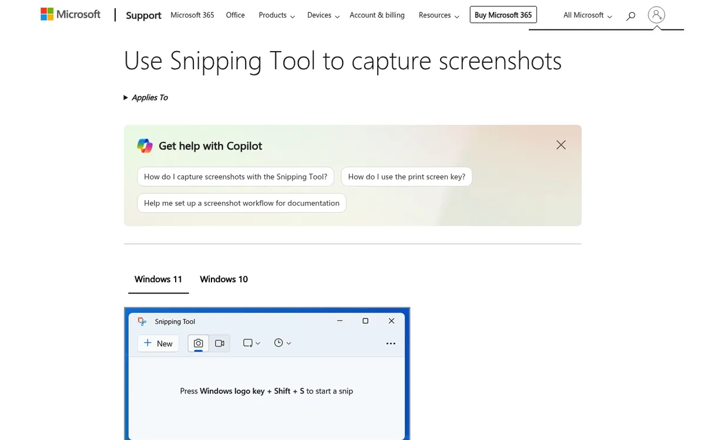Go to the Support home link
The height and width of the screenshot is (440, 705).
tap(143, 15)
